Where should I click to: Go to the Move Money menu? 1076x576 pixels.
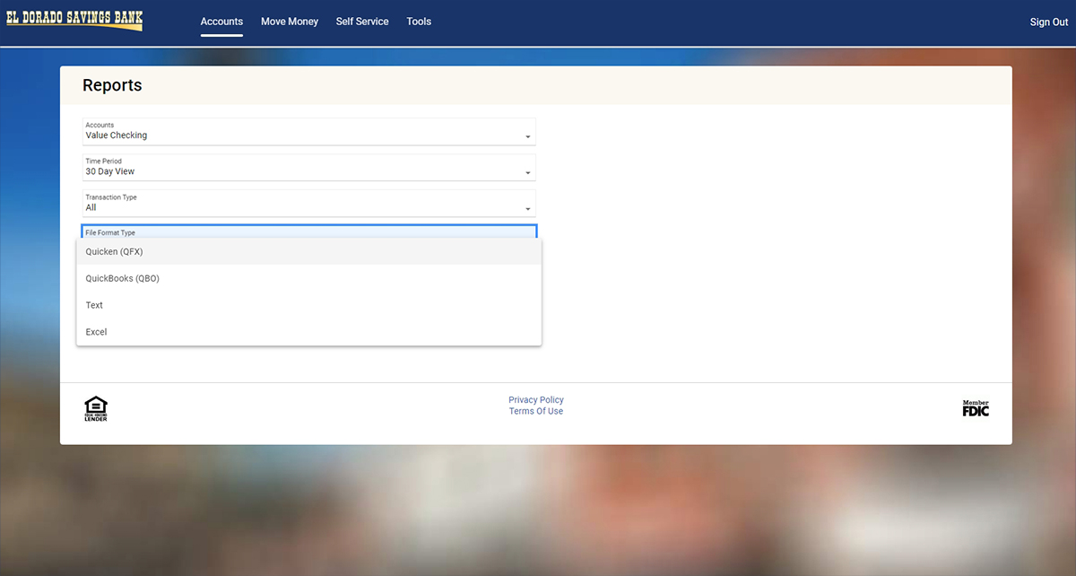(x=290, y=22)
